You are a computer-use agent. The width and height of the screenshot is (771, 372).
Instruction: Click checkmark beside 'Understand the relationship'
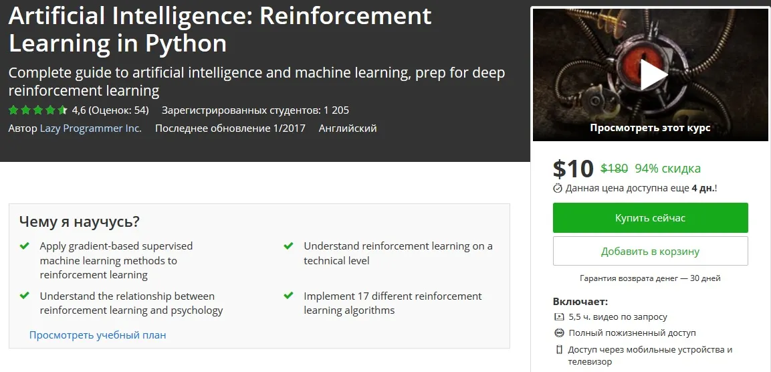pyautogui.click(x=25, y=296)
